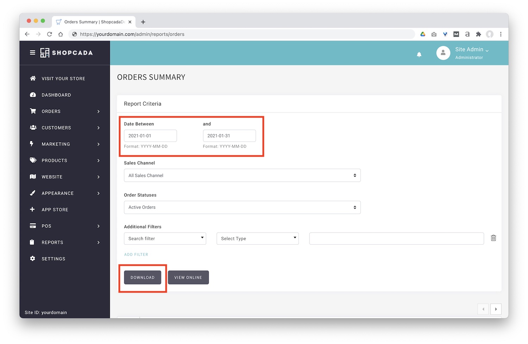Select the Orders Summary browser tab

coord(94,22)
